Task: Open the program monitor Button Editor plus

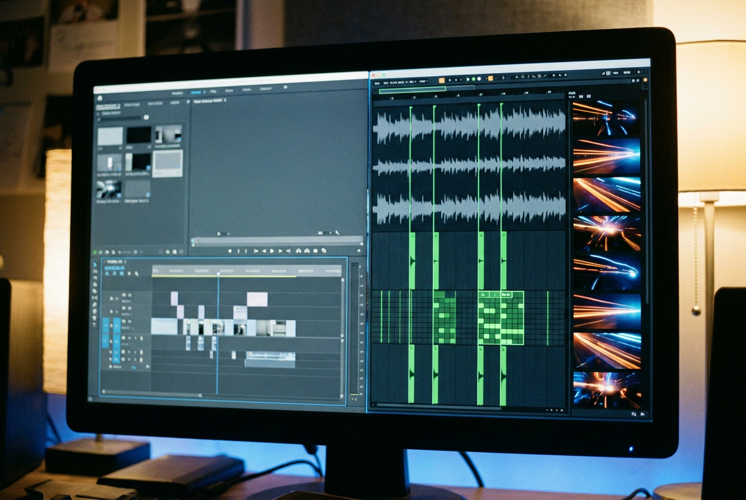Action: click(359, 251)
